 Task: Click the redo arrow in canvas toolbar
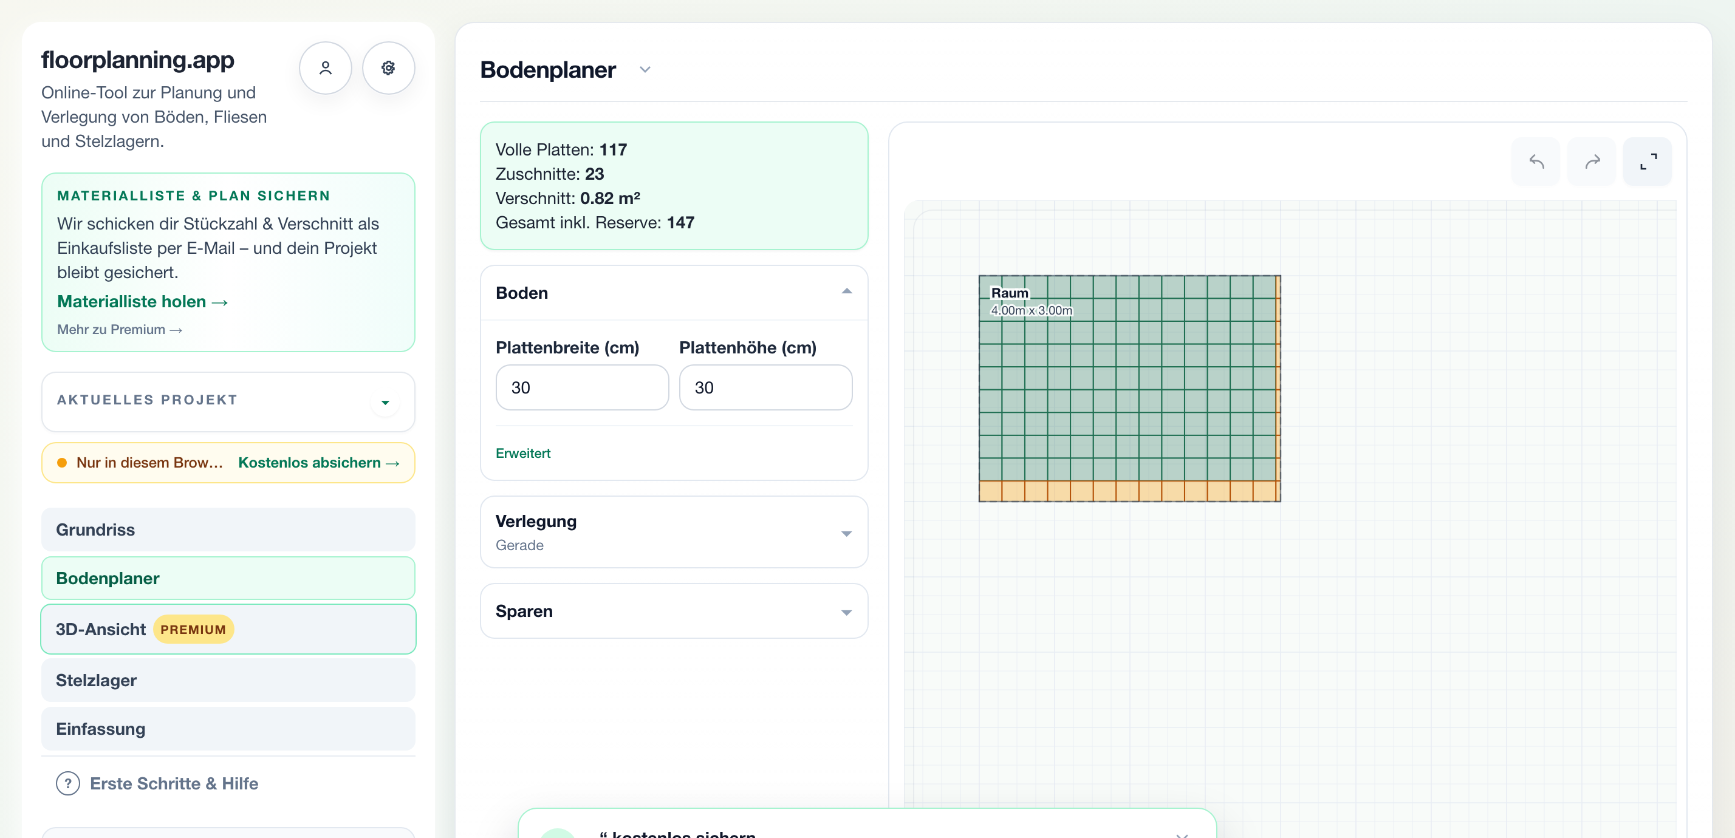point(1592,162)
